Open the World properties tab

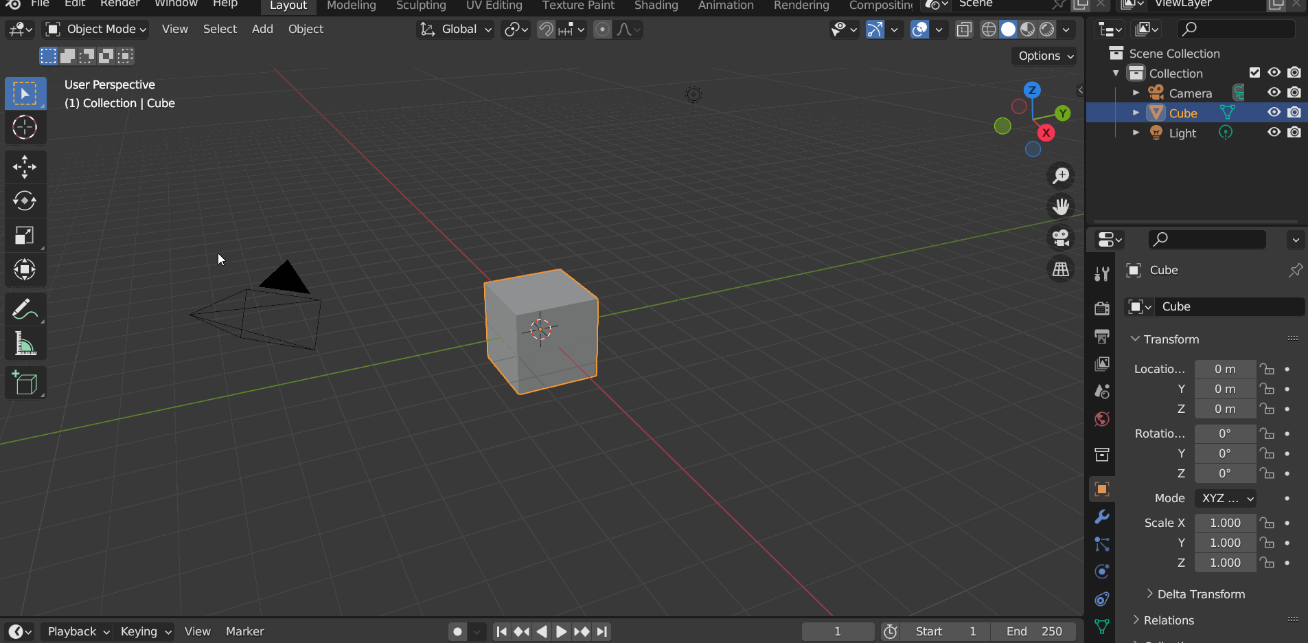(x=1102, y=419)
